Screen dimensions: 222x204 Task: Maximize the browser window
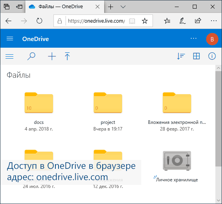pos(195,7)
